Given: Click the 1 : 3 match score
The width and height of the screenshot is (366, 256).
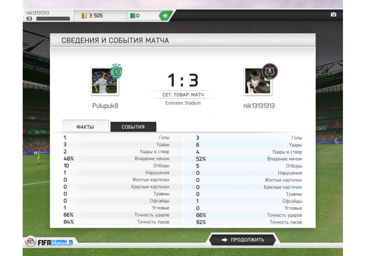Looking at the screenshot, I should (183, 80).
